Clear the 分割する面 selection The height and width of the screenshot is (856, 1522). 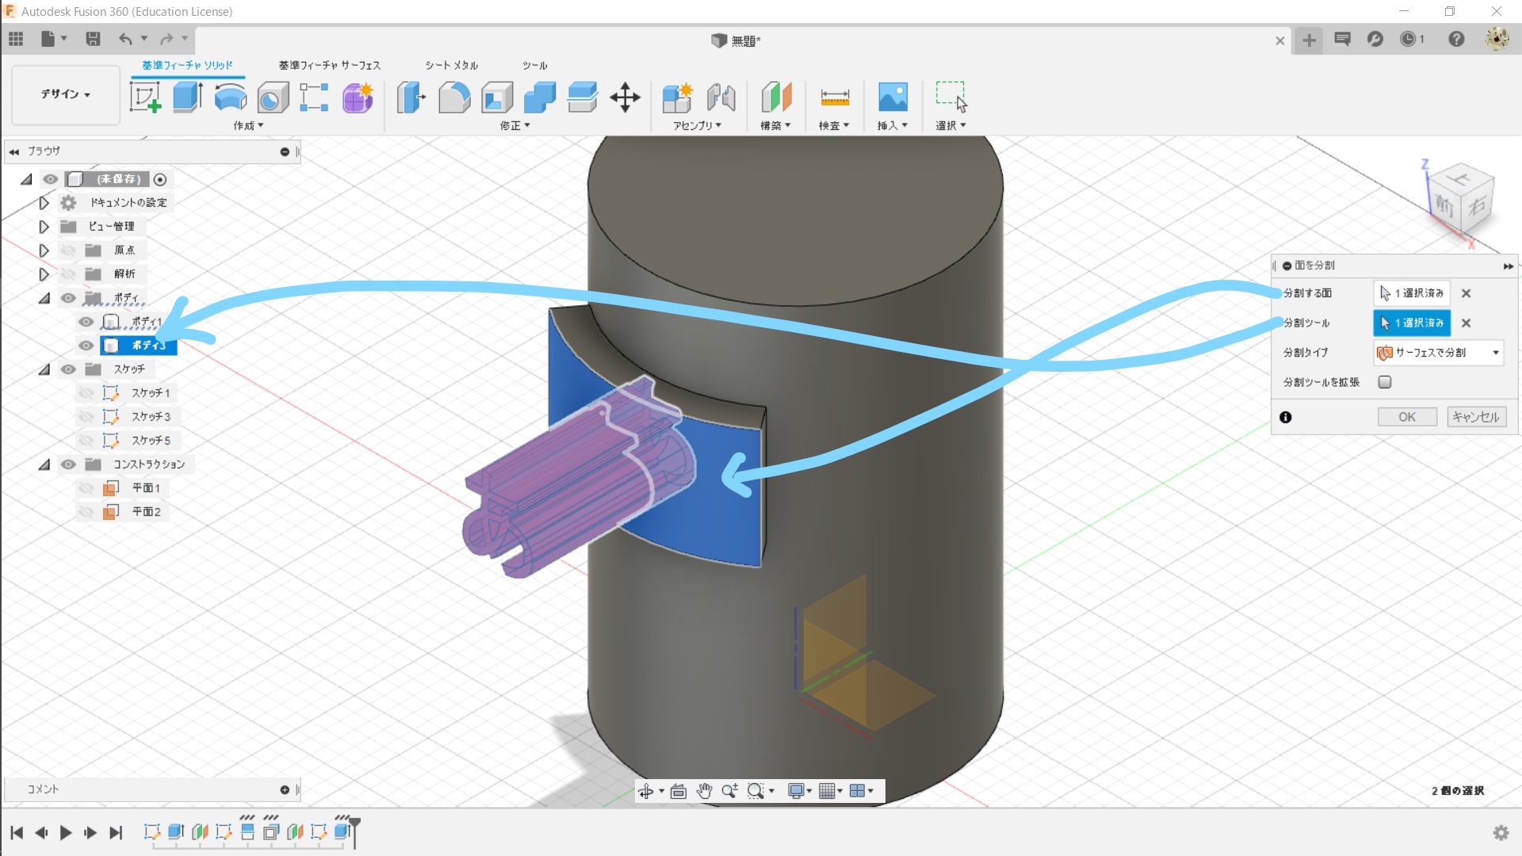pyautogui.click(x=1467, y=293)
